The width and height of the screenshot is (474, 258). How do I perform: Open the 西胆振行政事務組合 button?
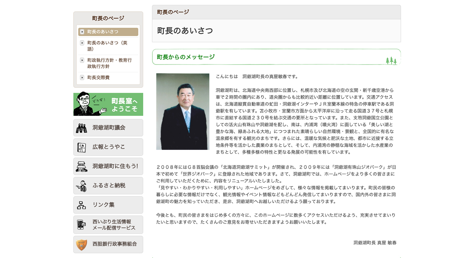[x=108, y=245]
